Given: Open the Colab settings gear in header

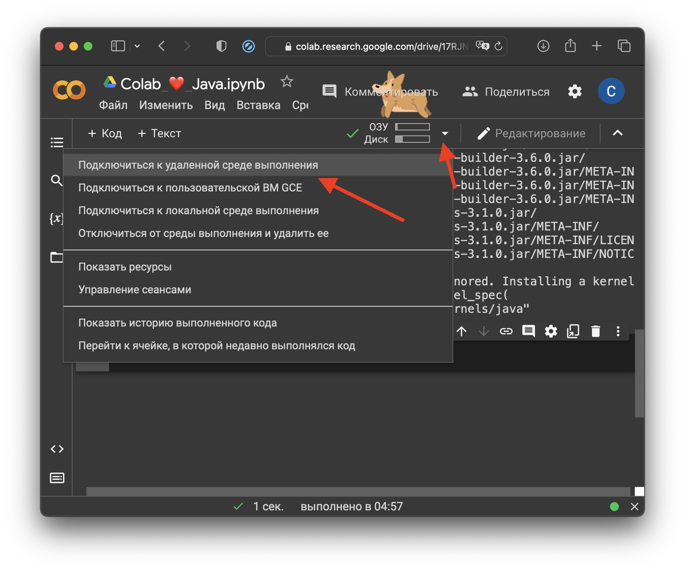Looking at the screenshot, I should click(x=575, y=92).
